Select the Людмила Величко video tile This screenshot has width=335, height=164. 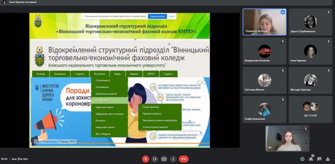(x=265, y=22)
